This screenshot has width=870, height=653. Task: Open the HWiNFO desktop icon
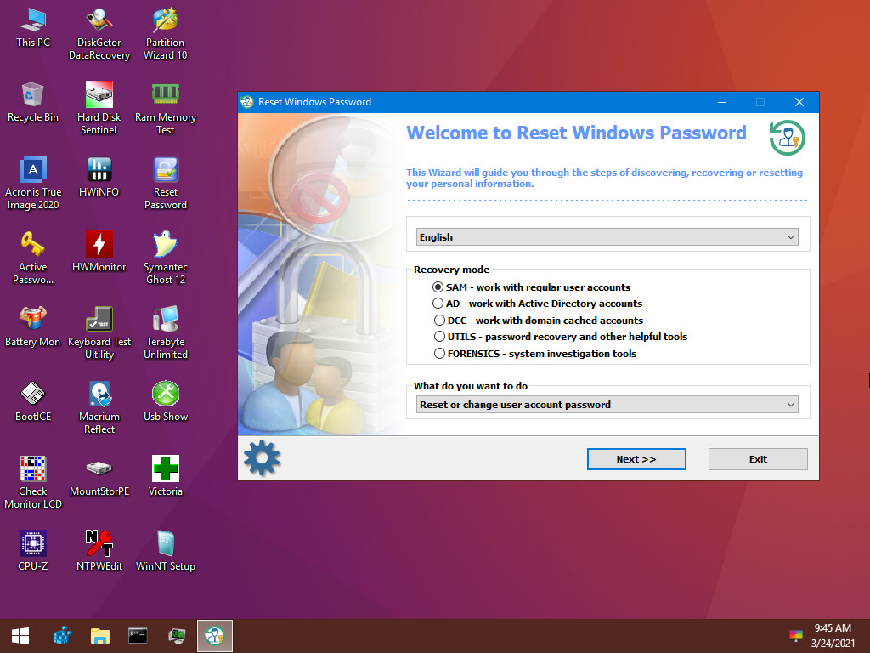click(99, 177)
